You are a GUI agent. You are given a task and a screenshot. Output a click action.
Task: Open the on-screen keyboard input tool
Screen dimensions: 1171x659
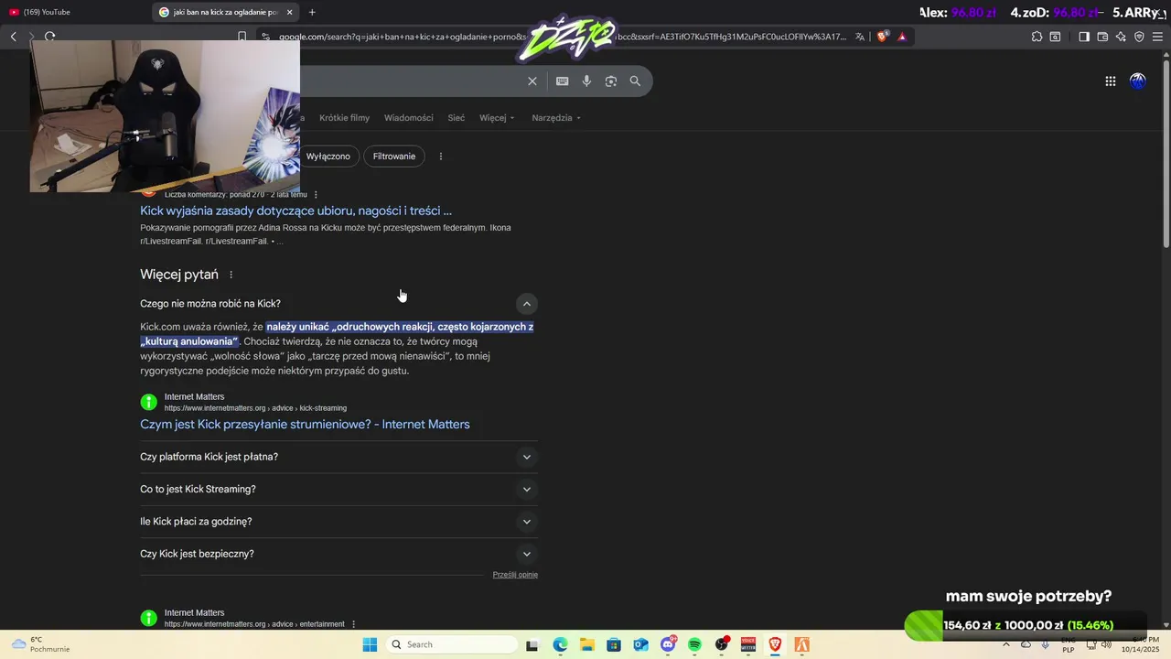pos(563,81)
